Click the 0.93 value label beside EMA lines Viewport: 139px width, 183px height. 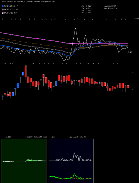[130, 52]
